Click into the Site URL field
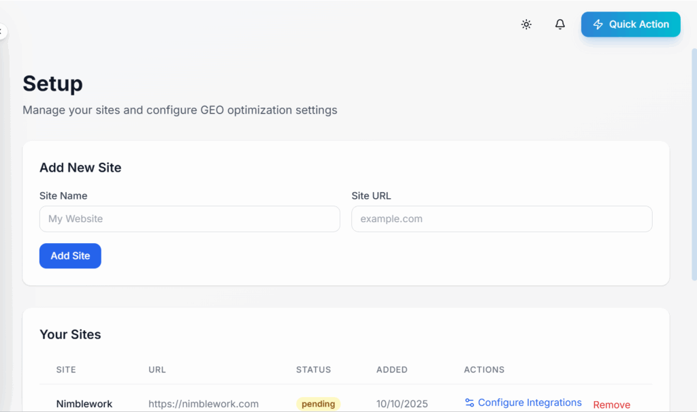This screenshot has height=412, width=697. pyautogui.click(x=502, y=219)
